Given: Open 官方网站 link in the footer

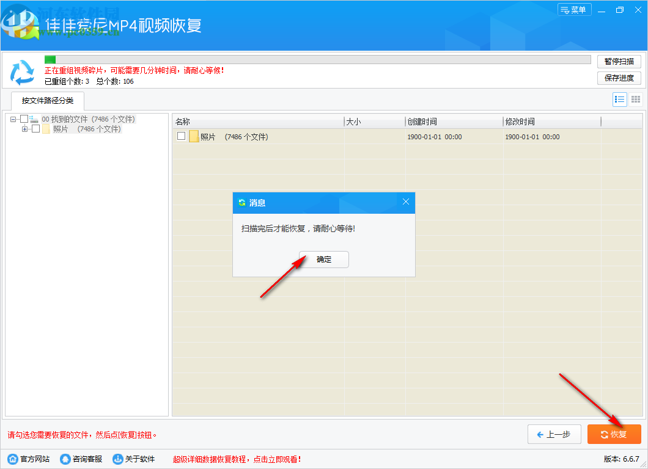Looking at the screenshot, I should point(35,459).
